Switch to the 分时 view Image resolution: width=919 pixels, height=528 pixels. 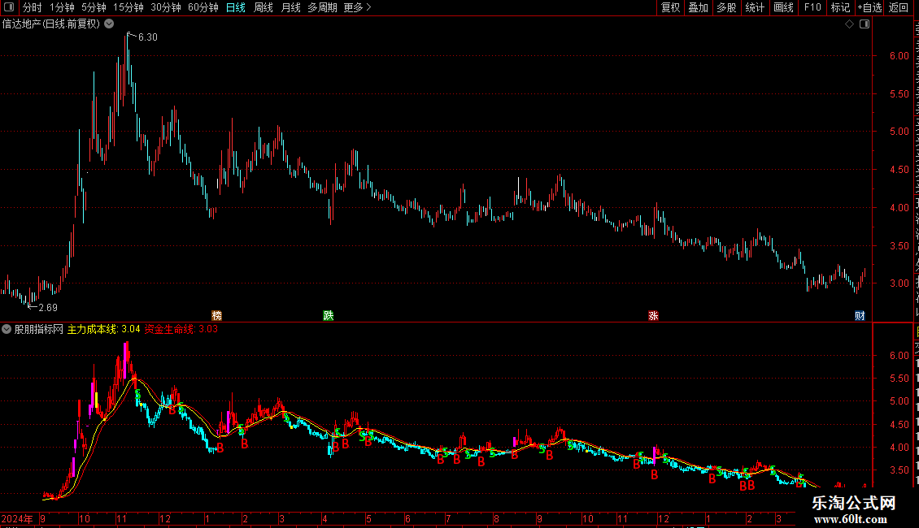point(33,7)
